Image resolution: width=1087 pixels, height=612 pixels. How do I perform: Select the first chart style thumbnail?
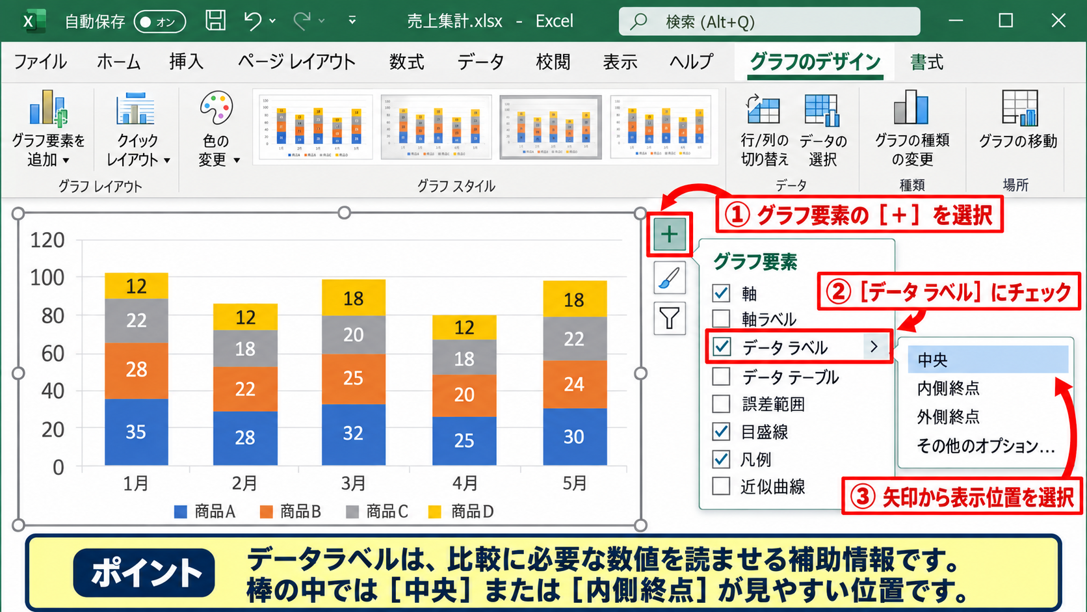pos(315,127)
